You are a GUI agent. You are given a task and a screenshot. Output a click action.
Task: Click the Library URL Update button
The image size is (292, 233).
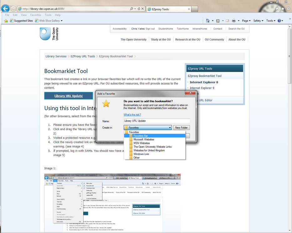69,96
